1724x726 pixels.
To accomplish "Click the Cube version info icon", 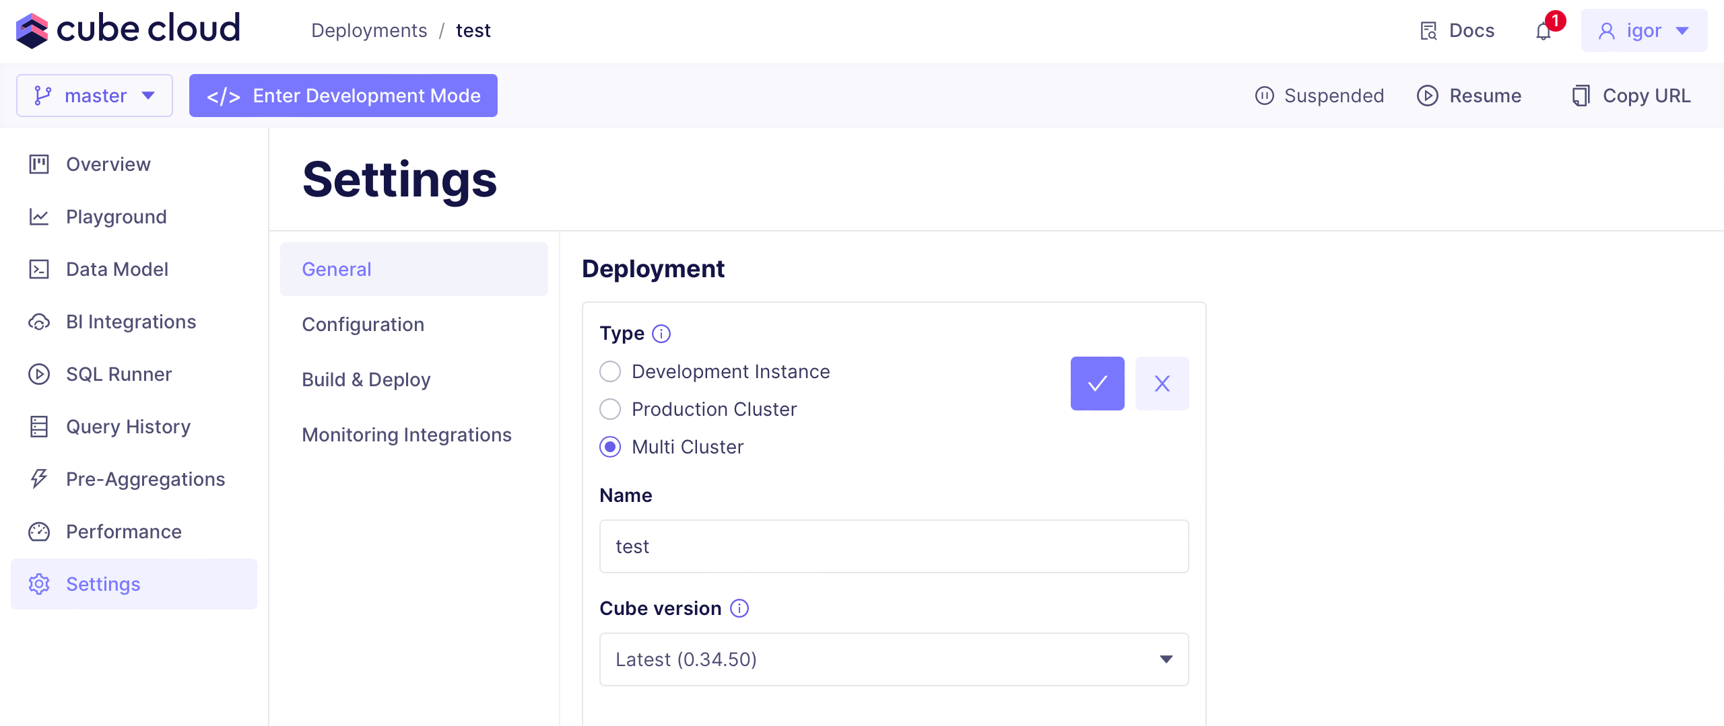I will [739, 608].
